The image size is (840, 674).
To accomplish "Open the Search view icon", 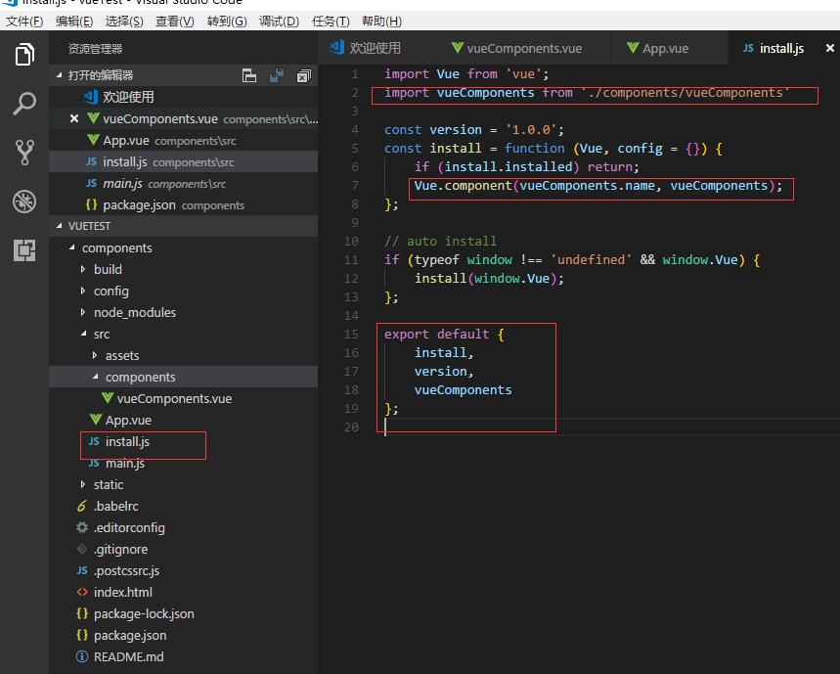I will click(x=24, y=104).
